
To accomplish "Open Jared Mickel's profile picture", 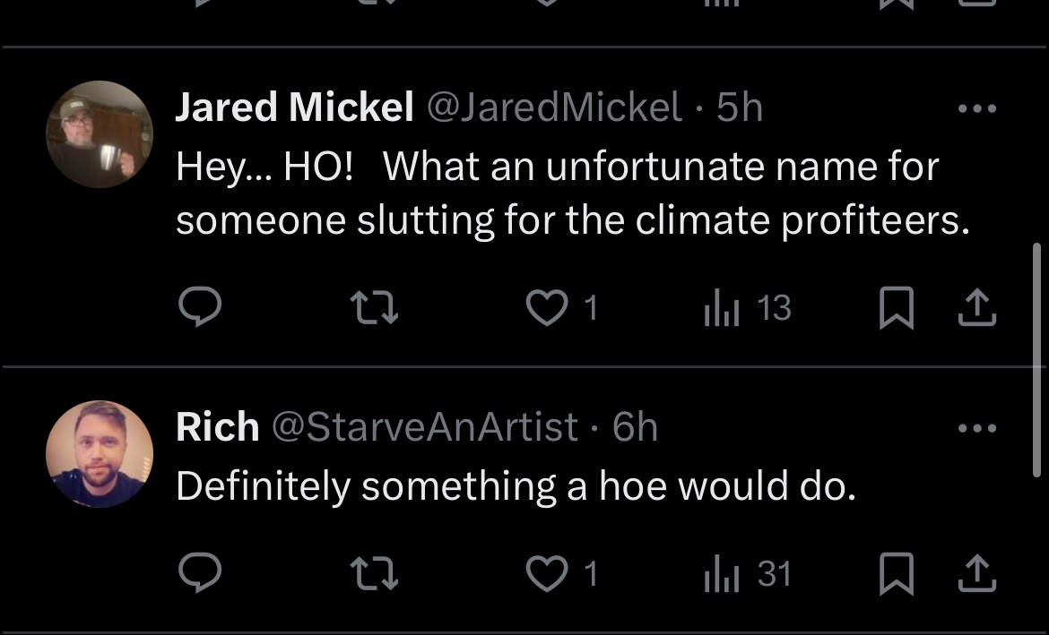I will [100, 134].
